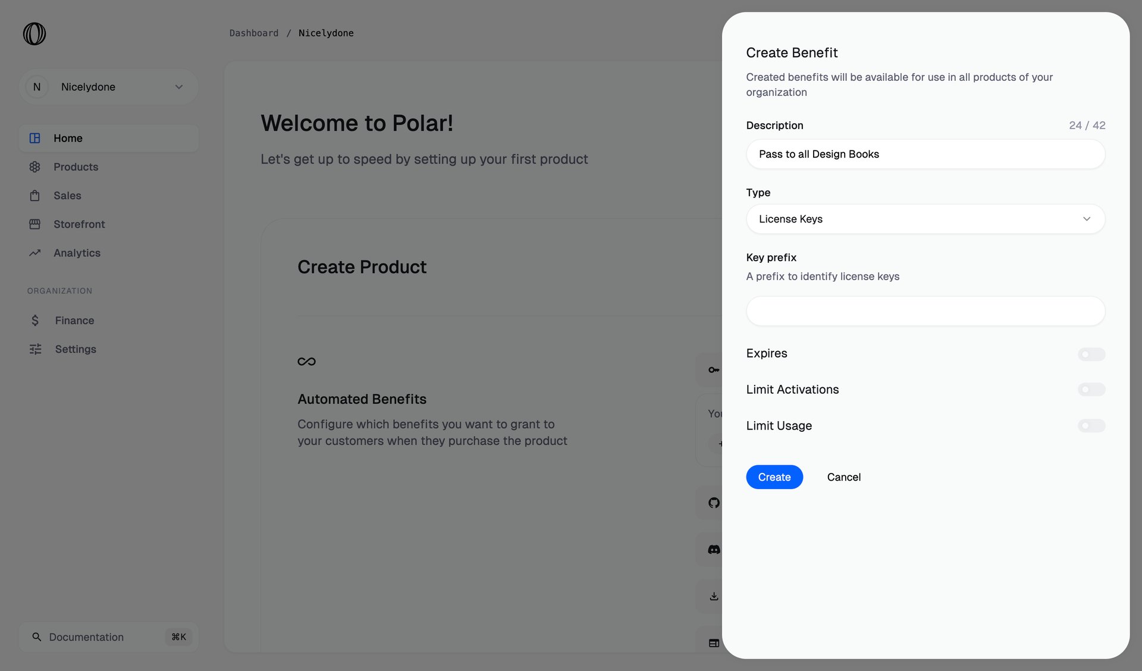
Task: Select the Sales section in sidebar
Action: [x=67, y=195]
